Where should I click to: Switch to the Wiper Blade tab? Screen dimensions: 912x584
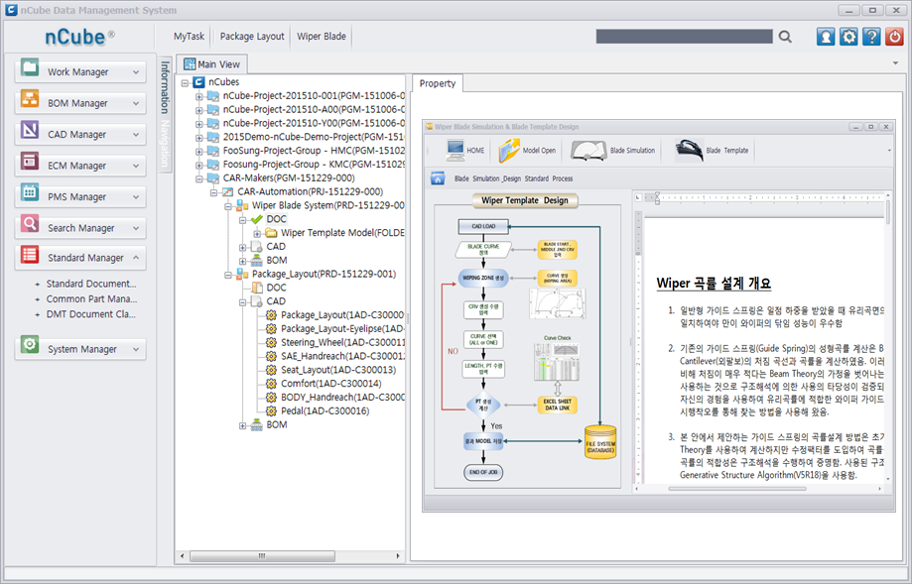322,37
